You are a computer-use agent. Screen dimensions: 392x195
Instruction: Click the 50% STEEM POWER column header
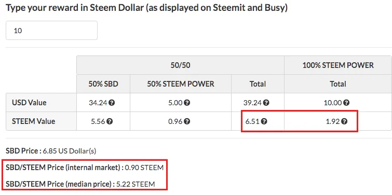point(181,84)
